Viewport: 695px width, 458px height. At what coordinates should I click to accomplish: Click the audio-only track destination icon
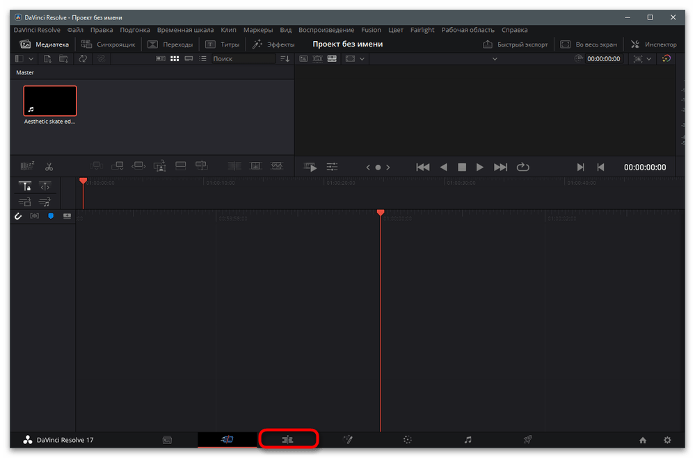[45, 202]
